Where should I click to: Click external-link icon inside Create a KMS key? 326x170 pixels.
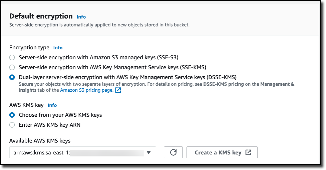coord(248,152)
